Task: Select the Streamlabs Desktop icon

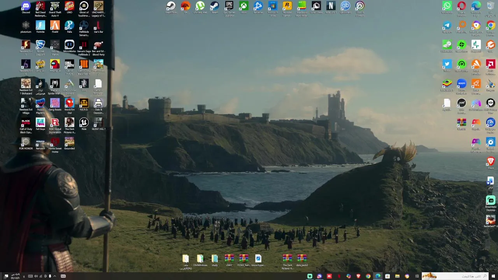Action: coord(491,203)
